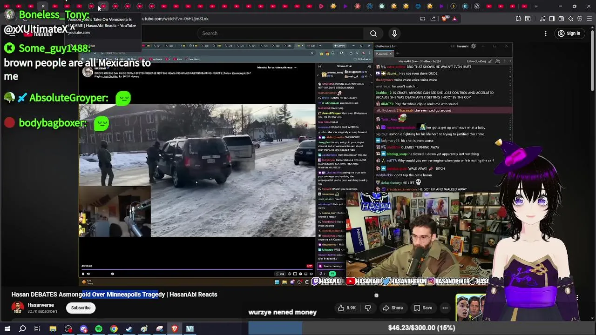Open the Brave Shields lion icon
This screenshot has height=335, width=596.
[444, 19]
